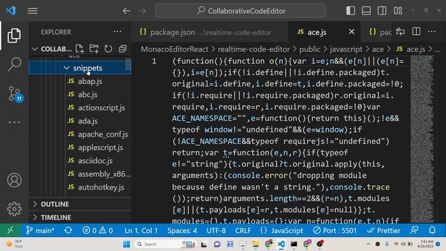Toggle the bottom panel layout icon

[x=366, y=11]
